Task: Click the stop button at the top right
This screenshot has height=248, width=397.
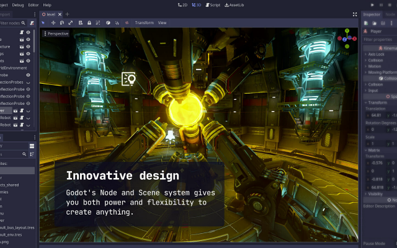Action: click(390, 5)
